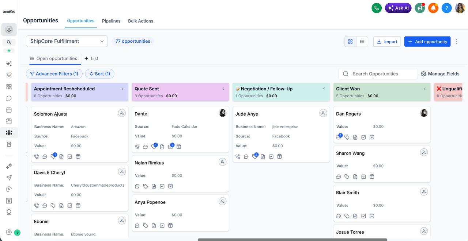Click the megaphone announcements icon
The image size is (468, 241).
point(420,8)
